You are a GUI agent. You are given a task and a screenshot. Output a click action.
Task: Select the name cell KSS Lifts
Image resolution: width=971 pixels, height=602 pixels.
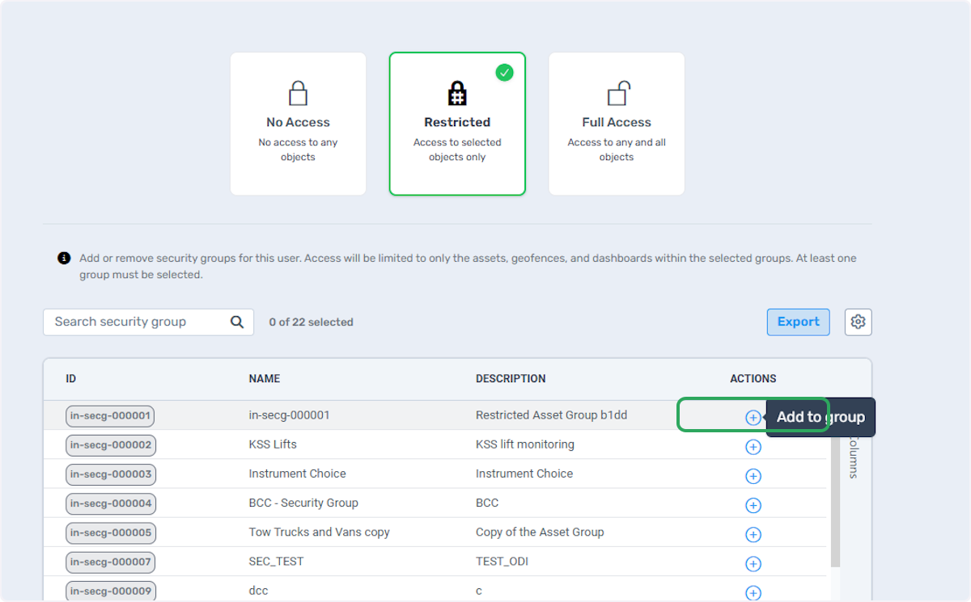tap(273, 444)
